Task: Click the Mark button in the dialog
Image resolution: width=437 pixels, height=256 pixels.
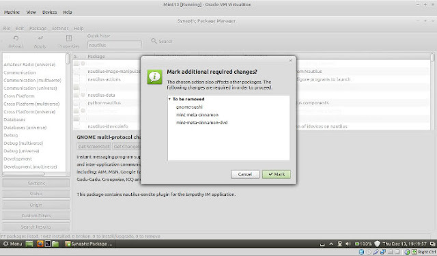Action: [276, 174]
